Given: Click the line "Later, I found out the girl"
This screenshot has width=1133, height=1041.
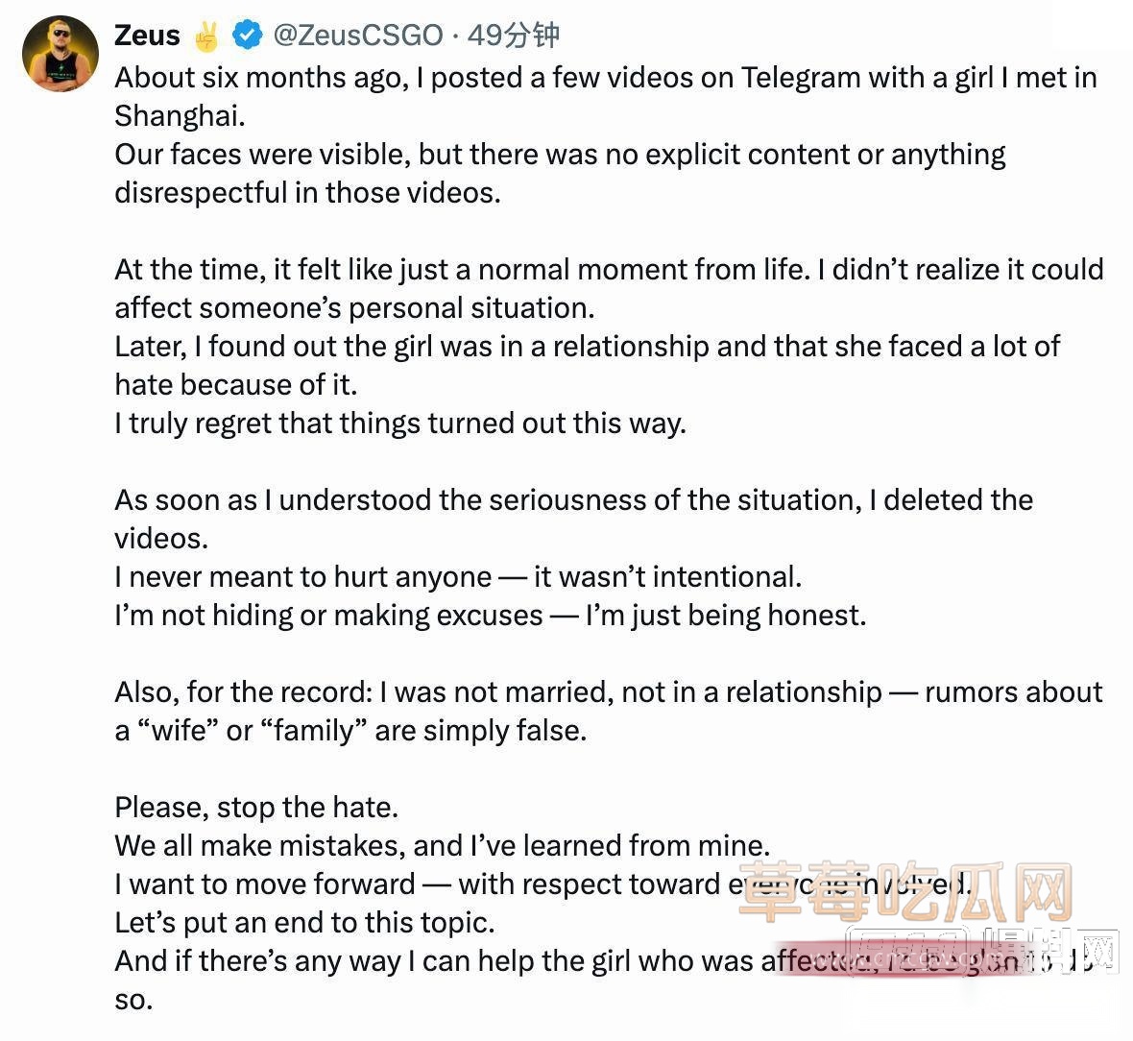Looking at the screenshot, I should pyautogui.click(x=587, y=347).
